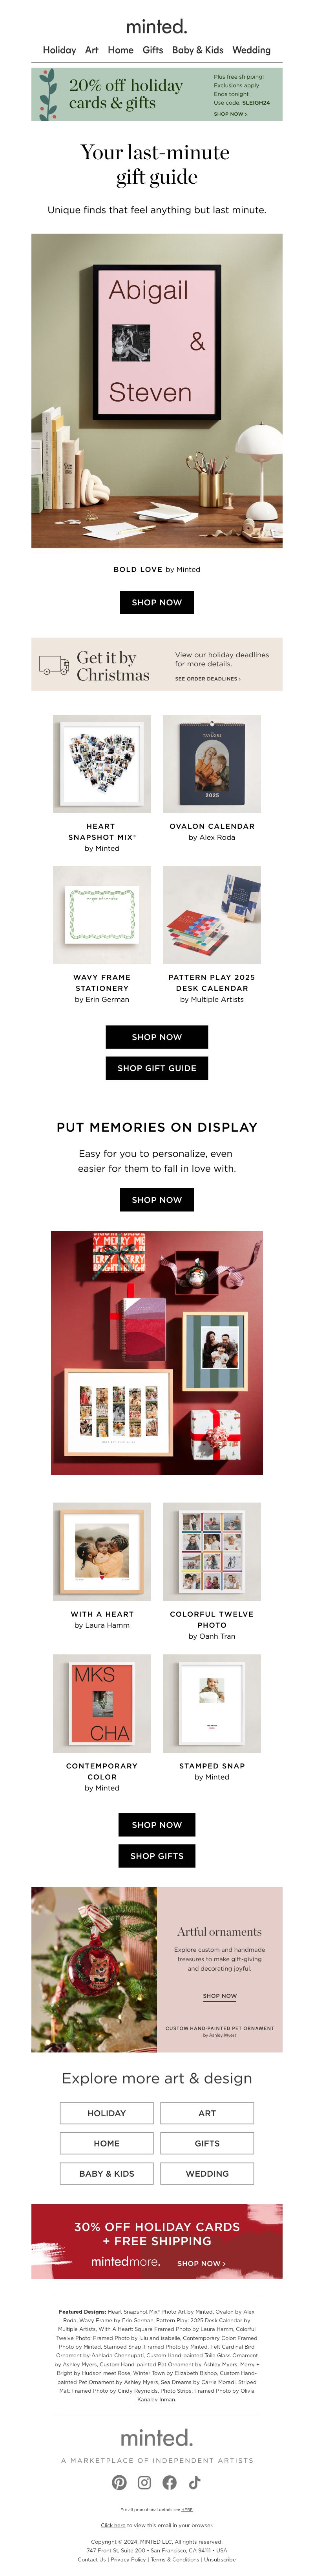The height and width of the screenshot is (2576, 314).
Task: Open the Holiday navigation menu item
Action: coord(59,50)
